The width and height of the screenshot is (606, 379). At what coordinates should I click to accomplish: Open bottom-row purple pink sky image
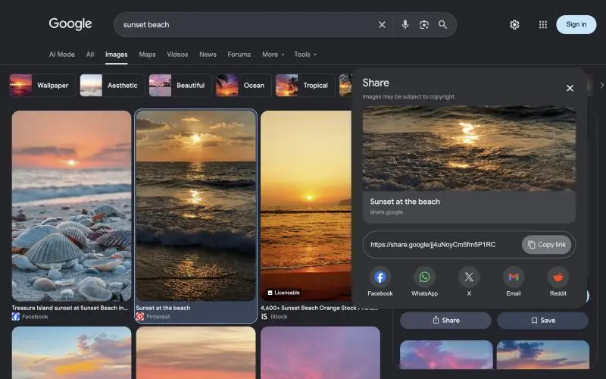tap(320, 352)
